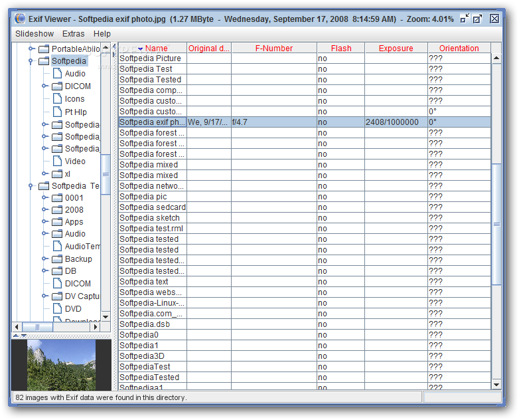Click the DV Captu folder icon
This screenshot has height=420, width=519.
point(57,296)
